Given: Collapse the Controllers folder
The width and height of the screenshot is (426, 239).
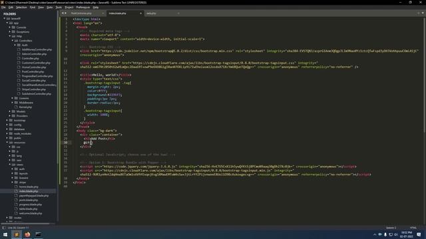Looking at the screenshot, I should 13,40.
